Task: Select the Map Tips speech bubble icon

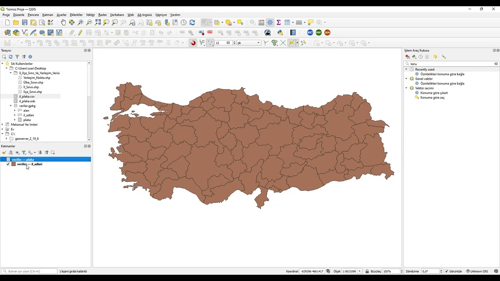Action: coord(311,23)
